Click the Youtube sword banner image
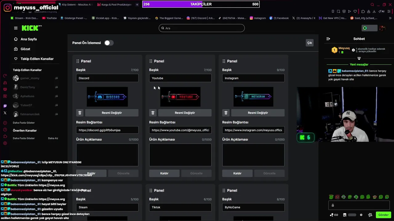Viewport: 394px width, 221px height. click(x=180, y=97)
